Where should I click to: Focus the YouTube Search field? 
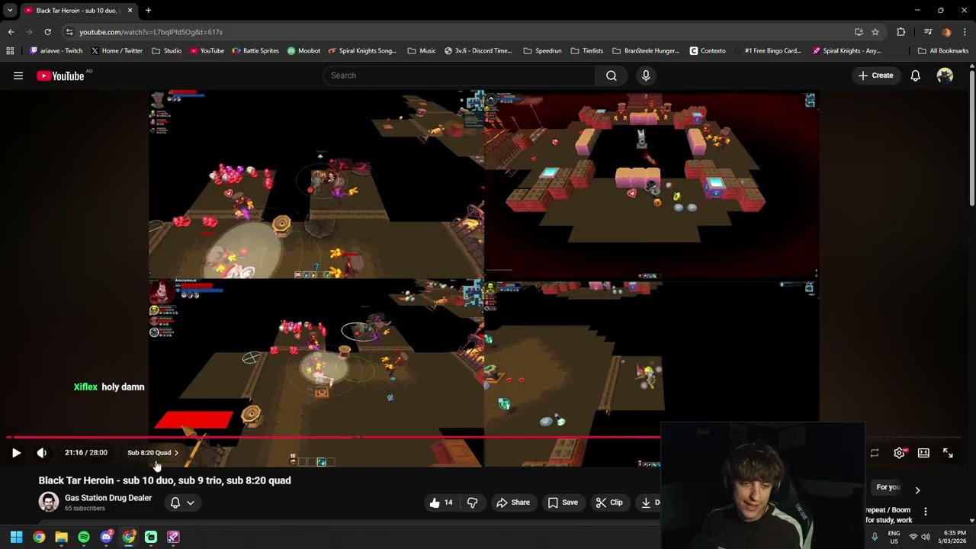460,75
